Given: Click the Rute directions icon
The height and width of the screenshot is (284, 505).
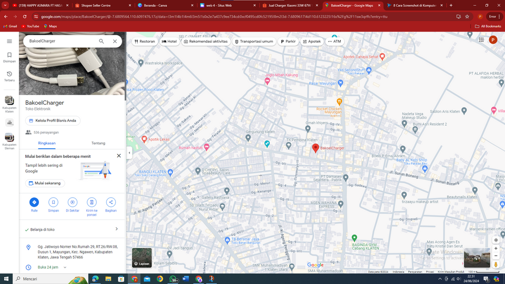Looking at the screenshot, I should [34, 202].
